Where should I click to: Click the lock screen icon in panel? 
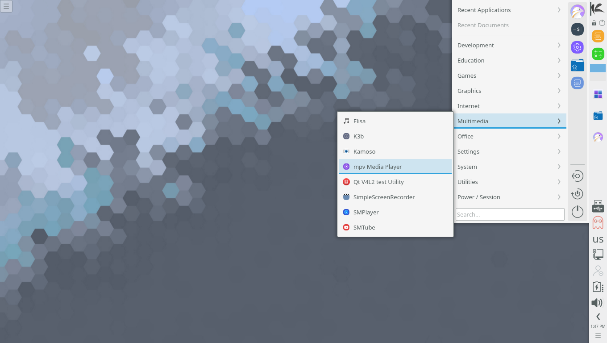pos(594,23)
